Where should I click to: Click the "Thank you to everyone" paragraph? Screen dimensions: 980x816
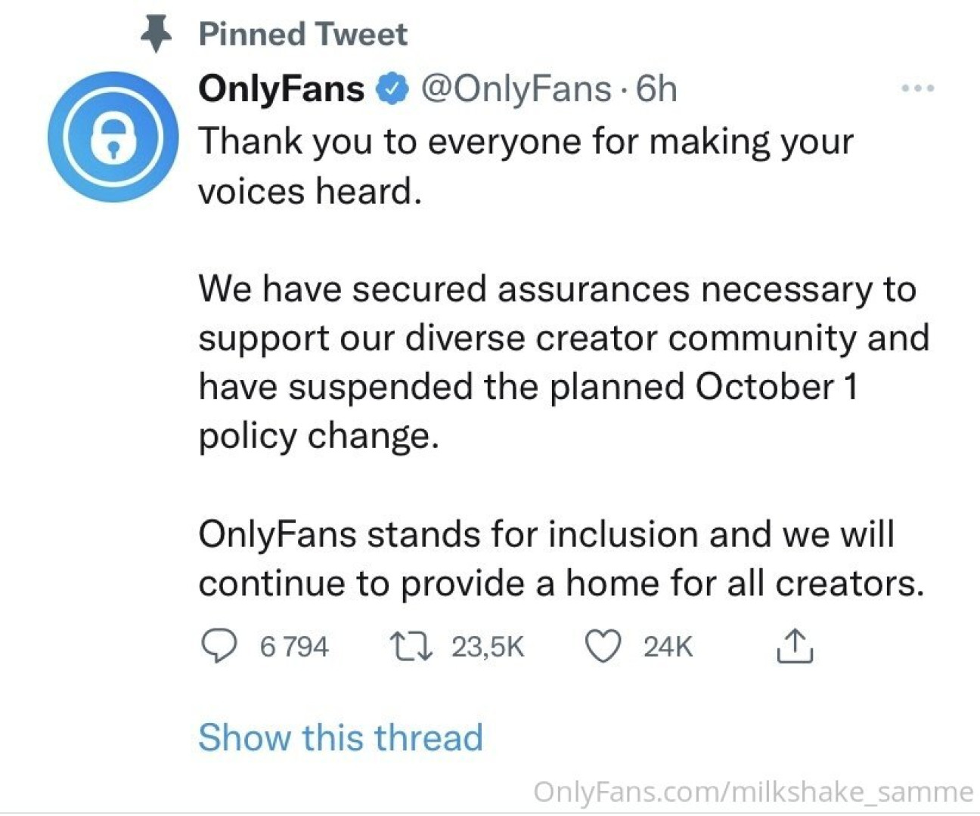coord(526,166)
